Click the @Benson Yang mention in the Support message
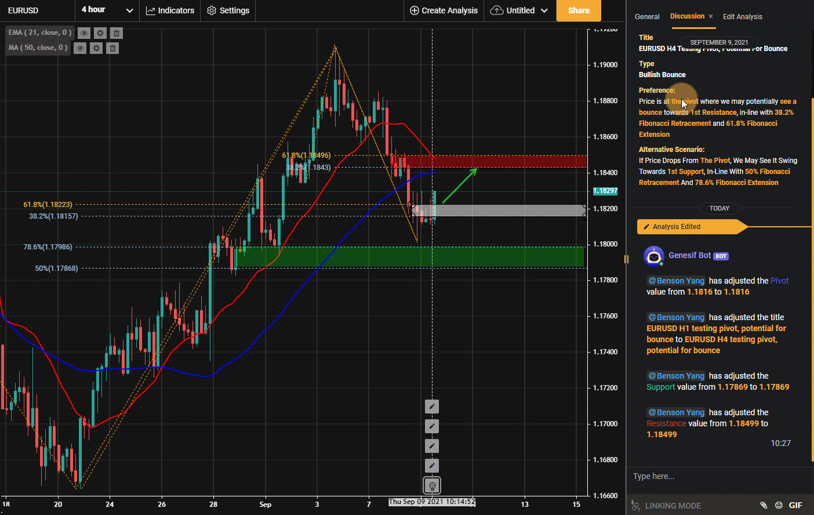 676,376
